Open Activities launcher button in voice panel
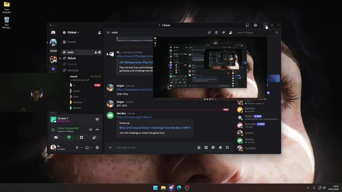Viewport: 342px width, 192px height. click(81, 137)
